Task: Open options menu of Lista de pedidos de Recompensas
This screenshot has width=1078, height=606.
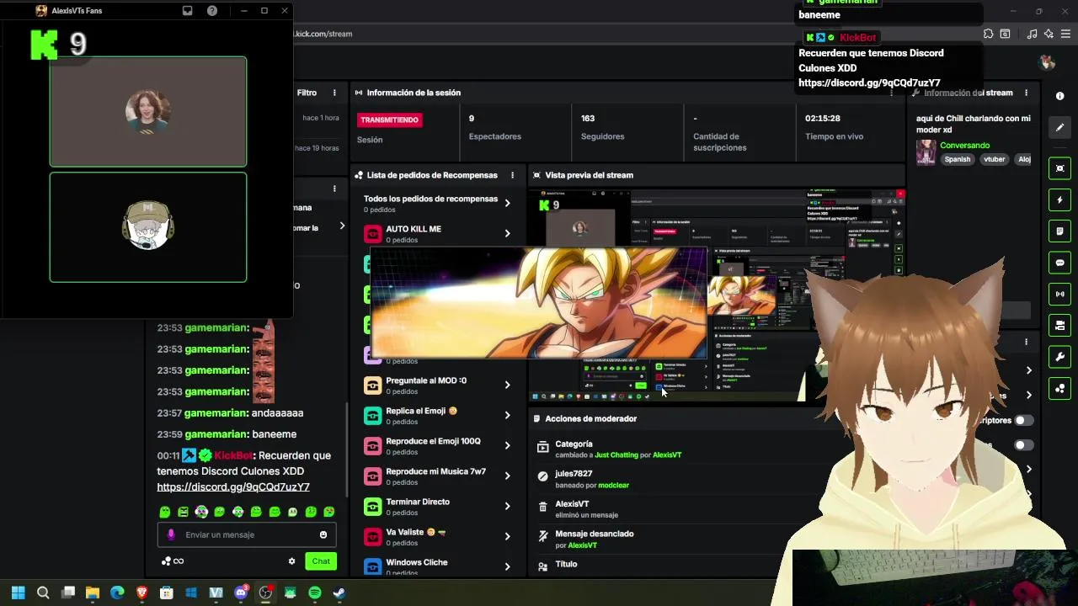Action: click(x=512, y=175)
